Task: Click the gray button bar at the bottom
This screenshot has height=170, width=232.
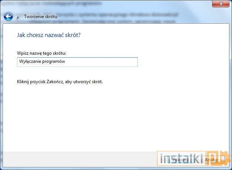Action: tap(74, 160)
